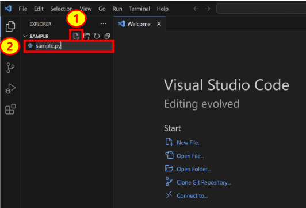The height and width of the screenshot is (208, 306).
Task: Click the Open Folder icon under Start
Action: coord(169,168)
